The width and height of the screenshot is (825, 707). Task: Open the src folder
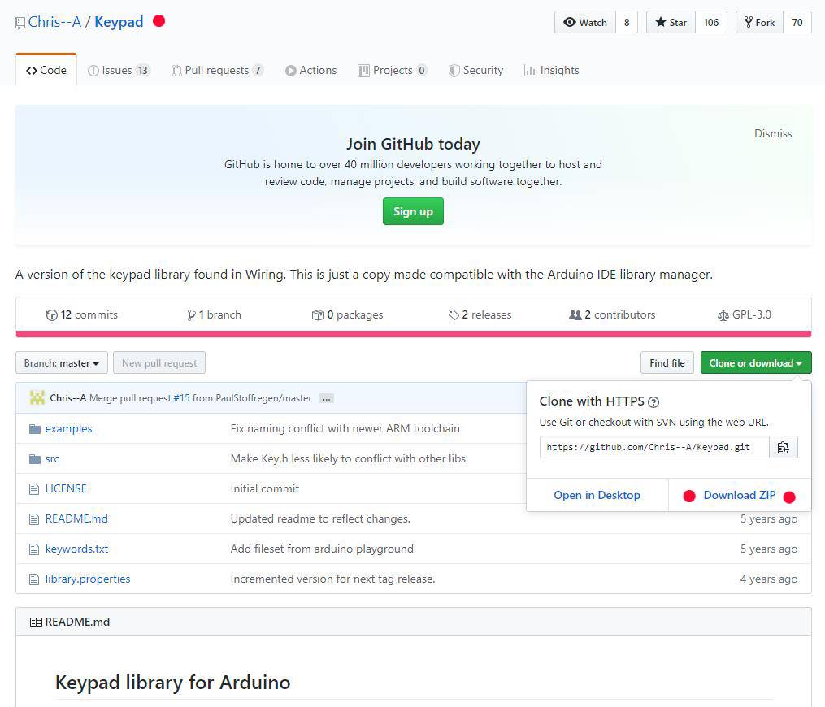(x=52, y=459)
